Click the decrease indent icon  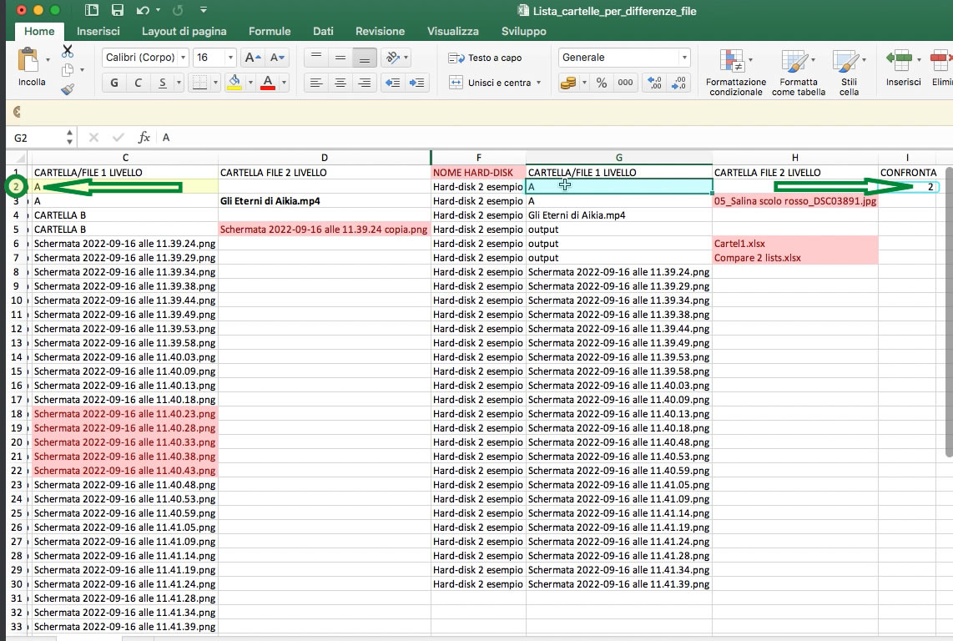tap(392, 83)
